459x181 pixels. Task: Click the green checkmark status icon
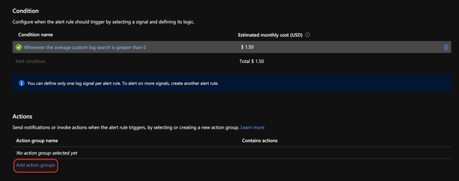tap(19, 47)
